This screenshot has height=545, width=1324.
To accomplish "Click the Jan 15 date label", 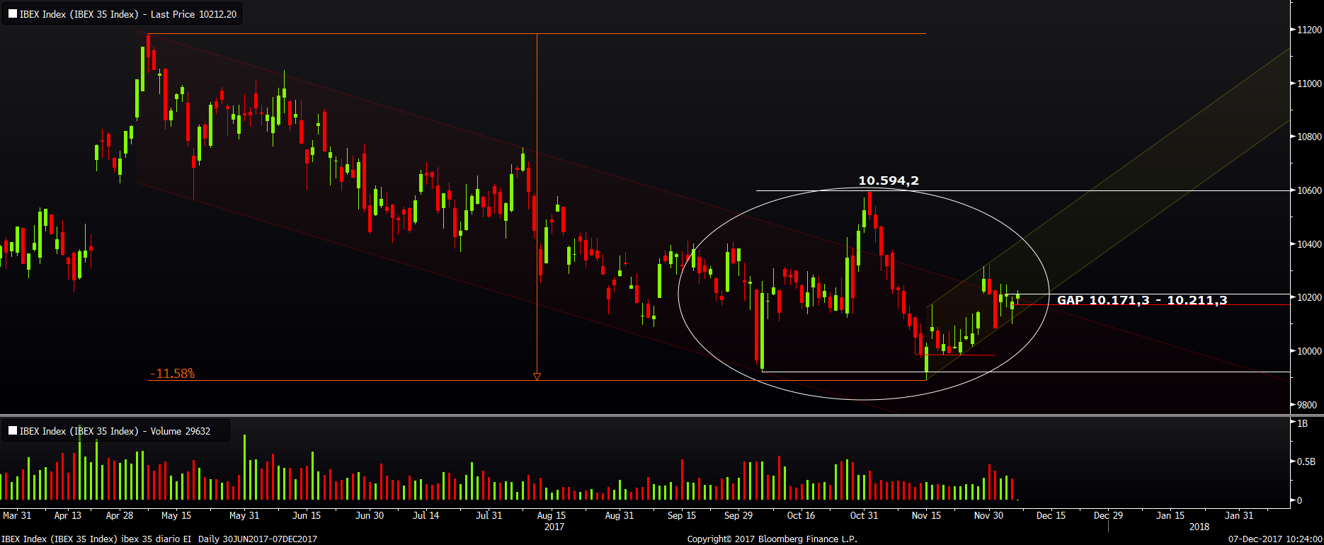I will pos(1170,515).
